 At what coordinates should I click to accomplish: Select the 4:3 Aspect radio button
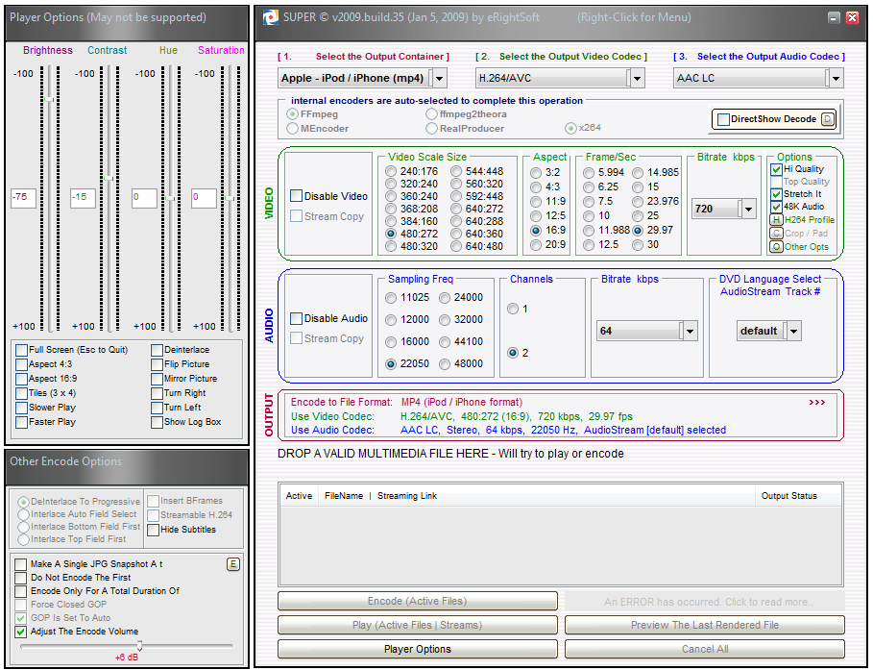tap(536, 186)
